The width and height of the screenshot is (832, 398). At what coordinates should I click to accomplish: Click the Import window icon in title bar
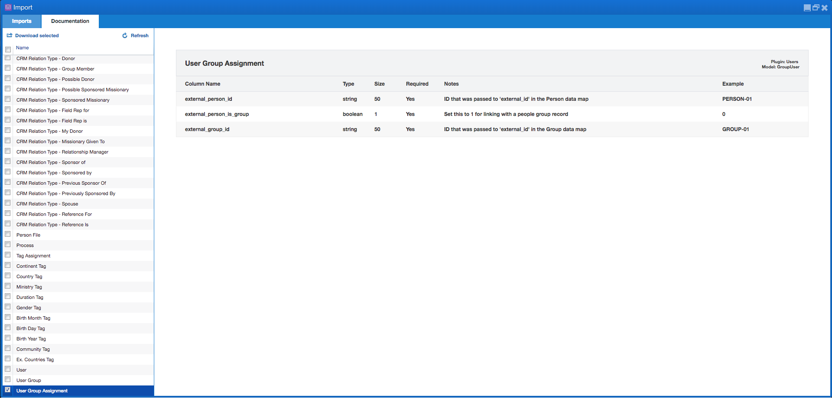pyautogui.click(x=8, y=7)
